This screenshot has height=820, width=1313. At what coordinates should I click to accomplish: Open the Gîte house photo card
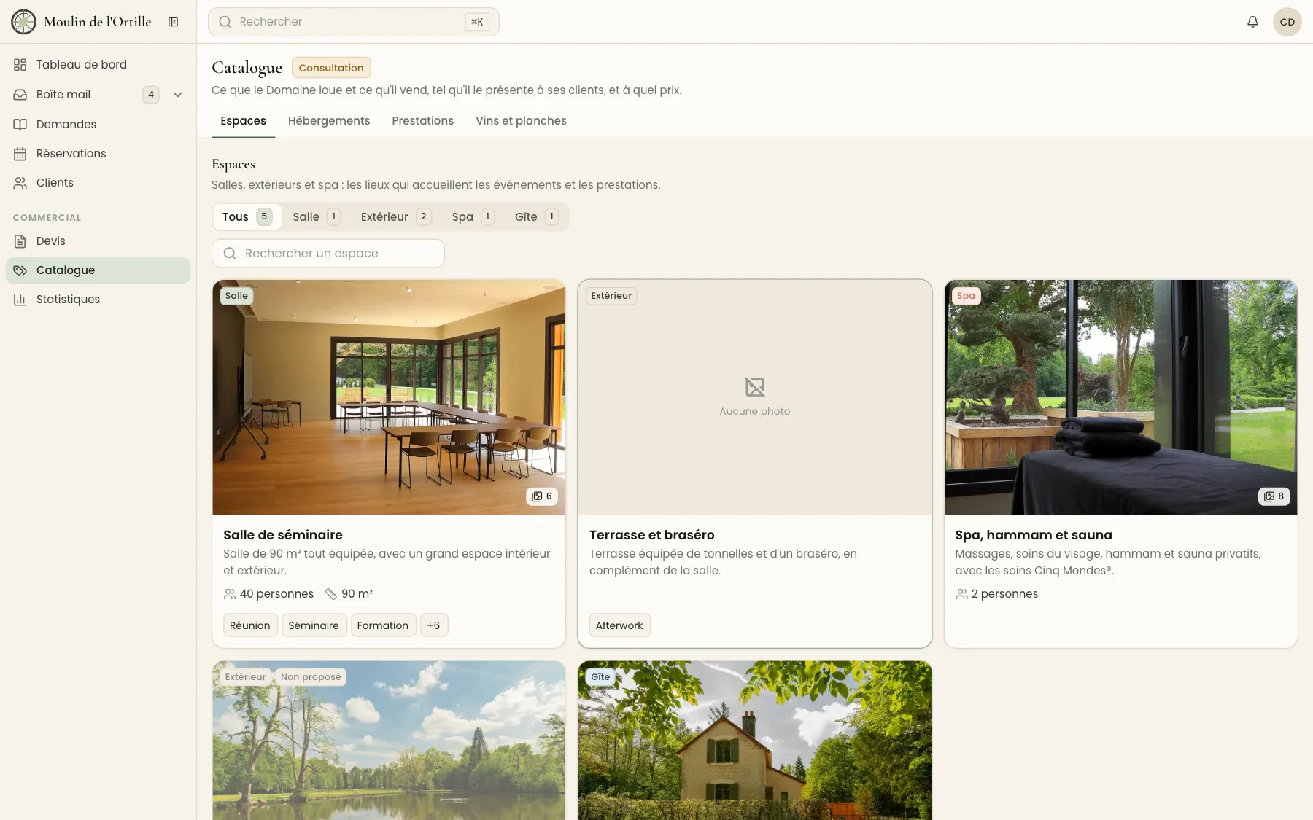pyautogui.click(x=755, y=741)
